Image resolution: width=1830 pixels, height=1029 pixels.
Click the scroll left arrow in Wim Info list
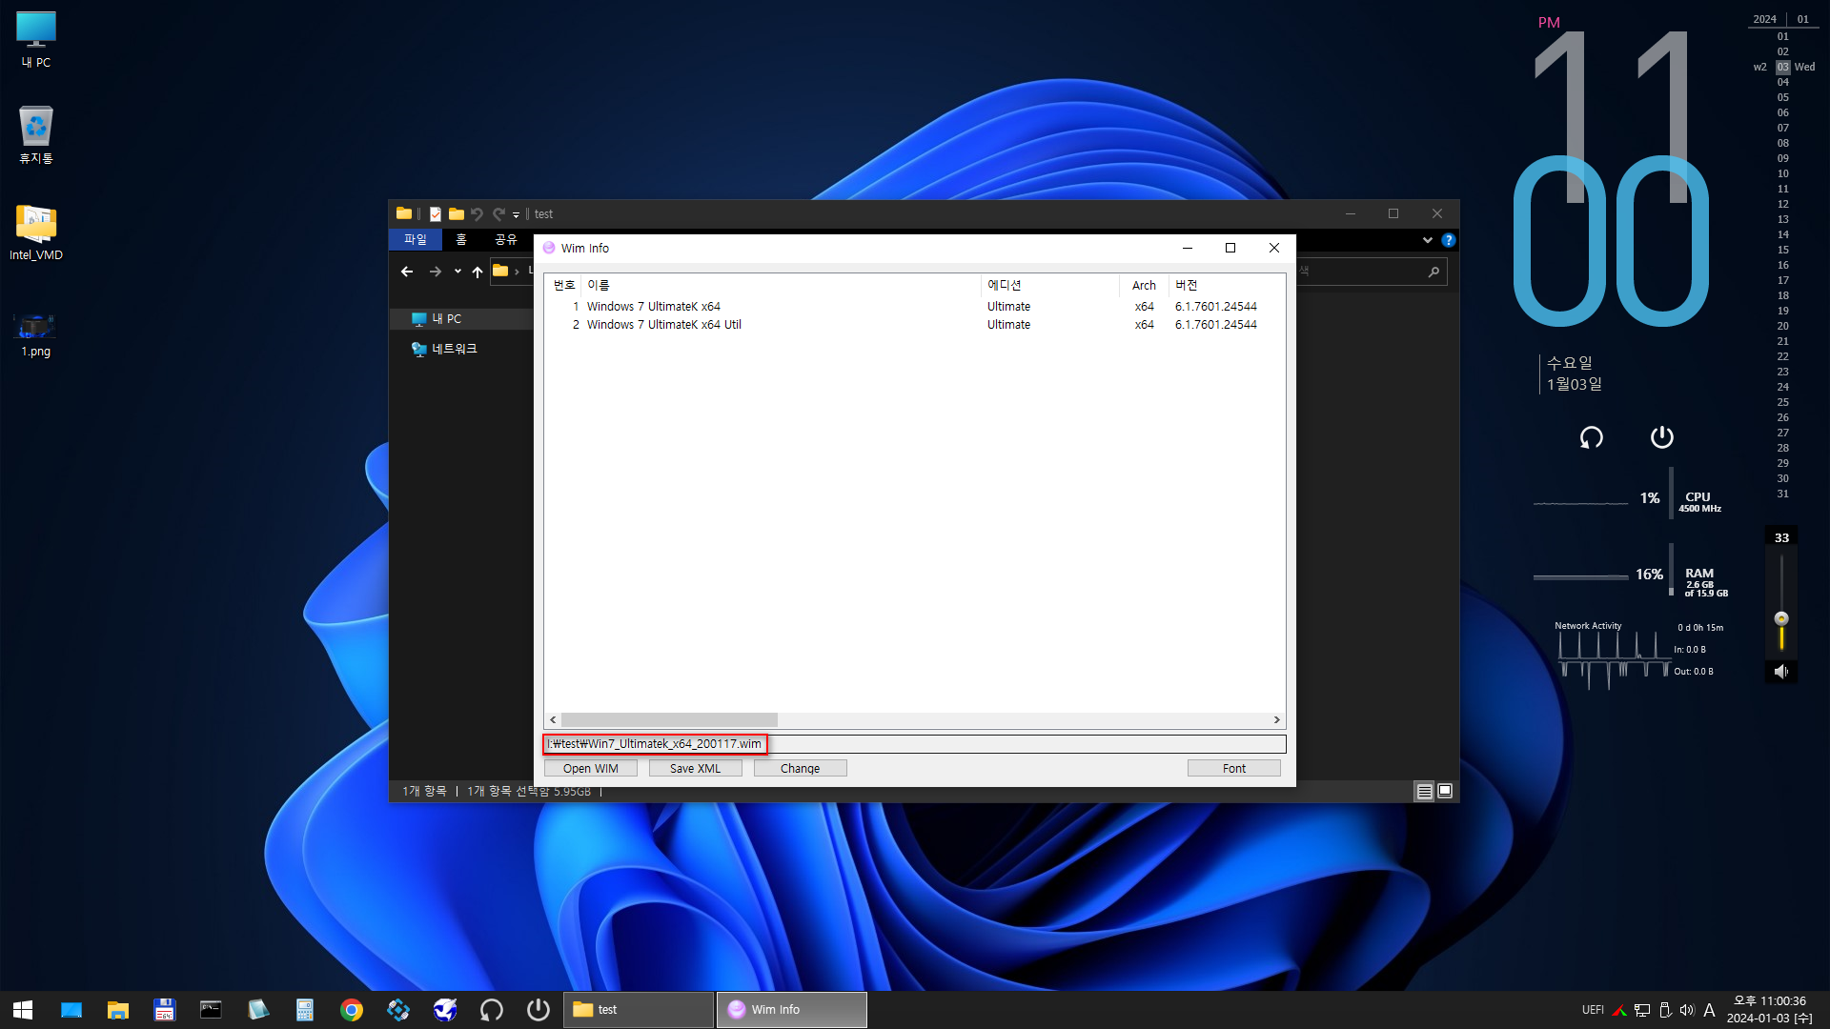tap(553, 720)
